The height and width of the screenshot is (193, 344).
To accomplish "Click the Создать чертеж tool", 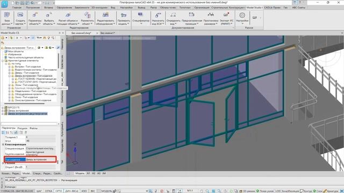I will coord(20,18).
